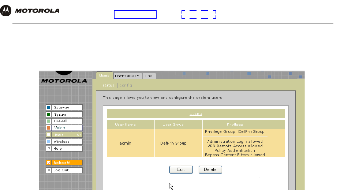
Task: Click 'Policy Authentication' text
Action: point(235,150)
